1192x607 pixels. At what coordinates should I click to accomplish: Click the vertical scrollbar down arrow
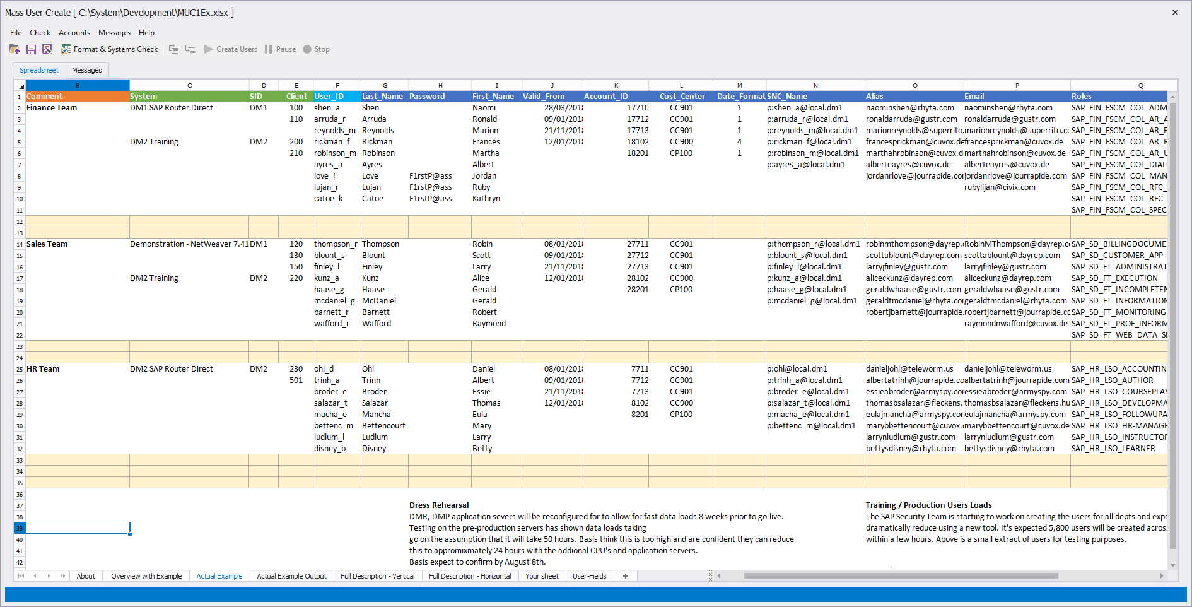1172,565
